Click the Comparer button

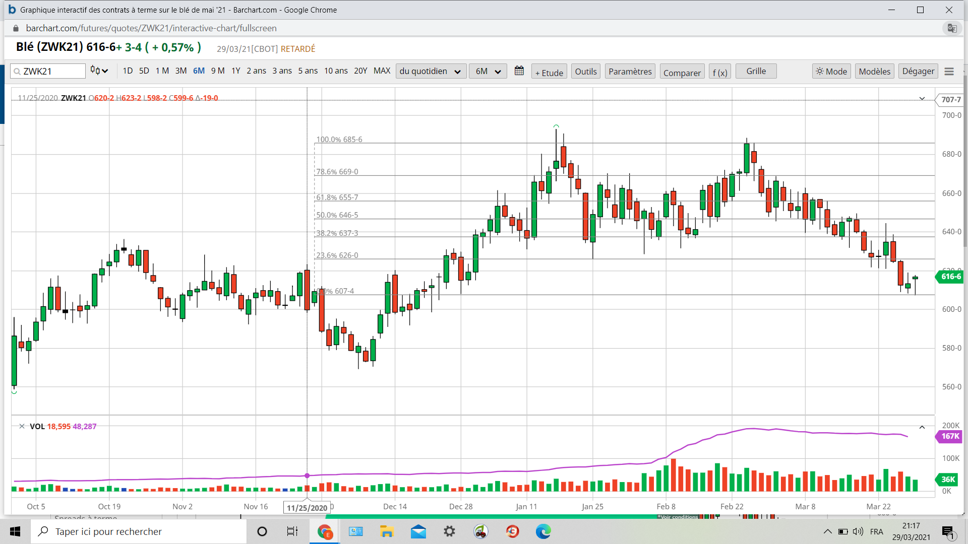click(x=682, y=72)
